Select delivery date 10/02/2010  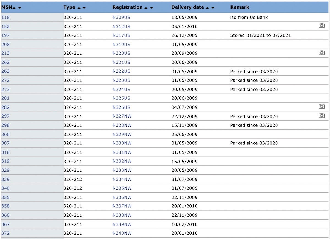pos(184,224)
